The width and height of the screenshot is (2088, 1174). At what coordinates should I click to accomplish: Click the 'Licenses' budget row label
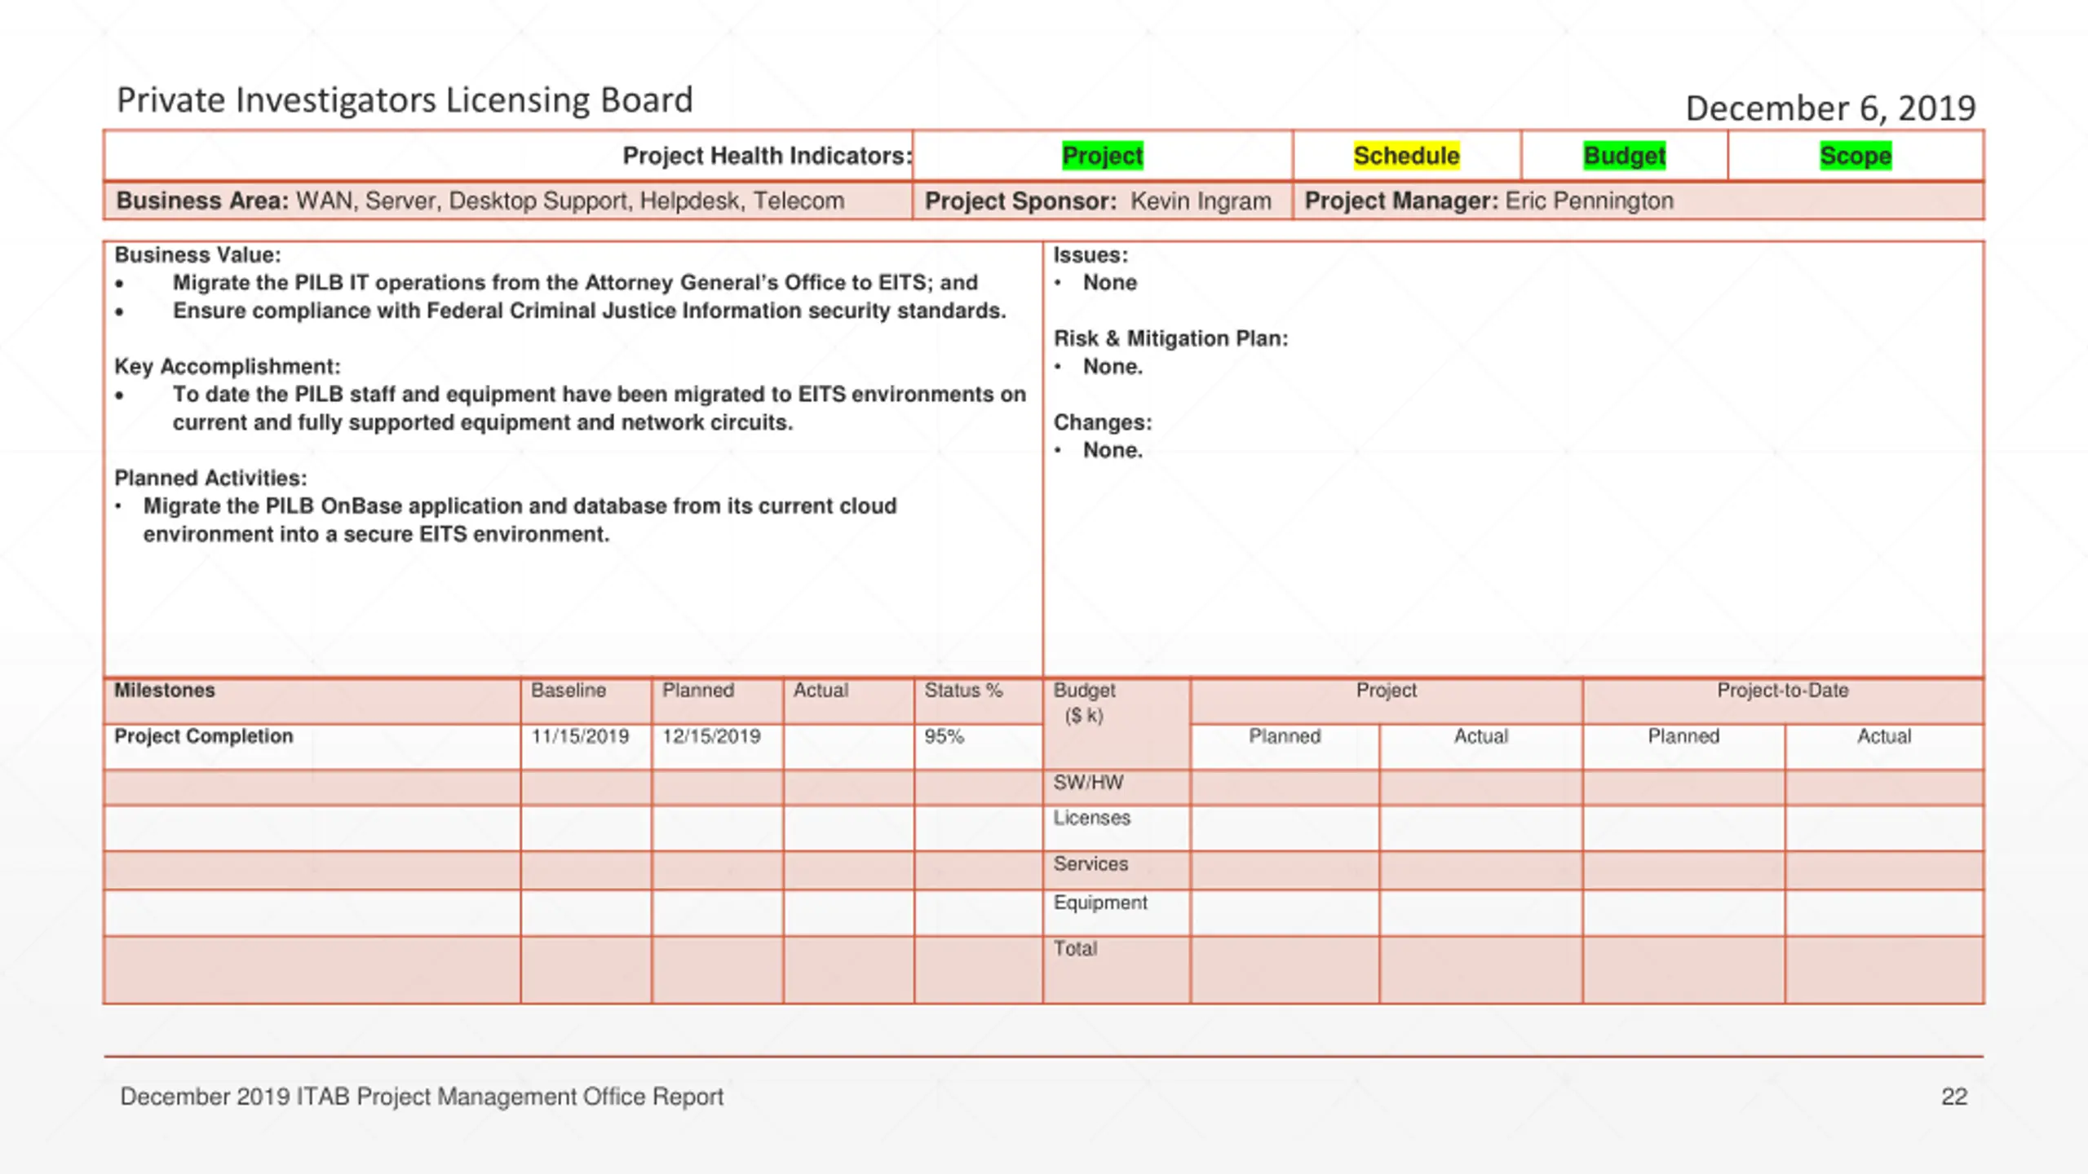[x=1091, y=818]
